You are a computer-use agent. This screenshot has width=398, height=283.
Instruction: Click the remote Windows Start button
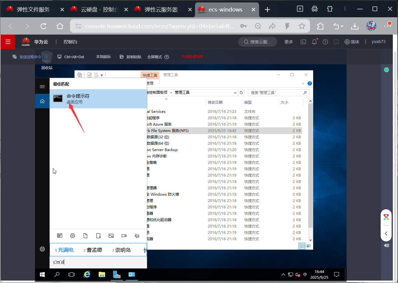42,275
